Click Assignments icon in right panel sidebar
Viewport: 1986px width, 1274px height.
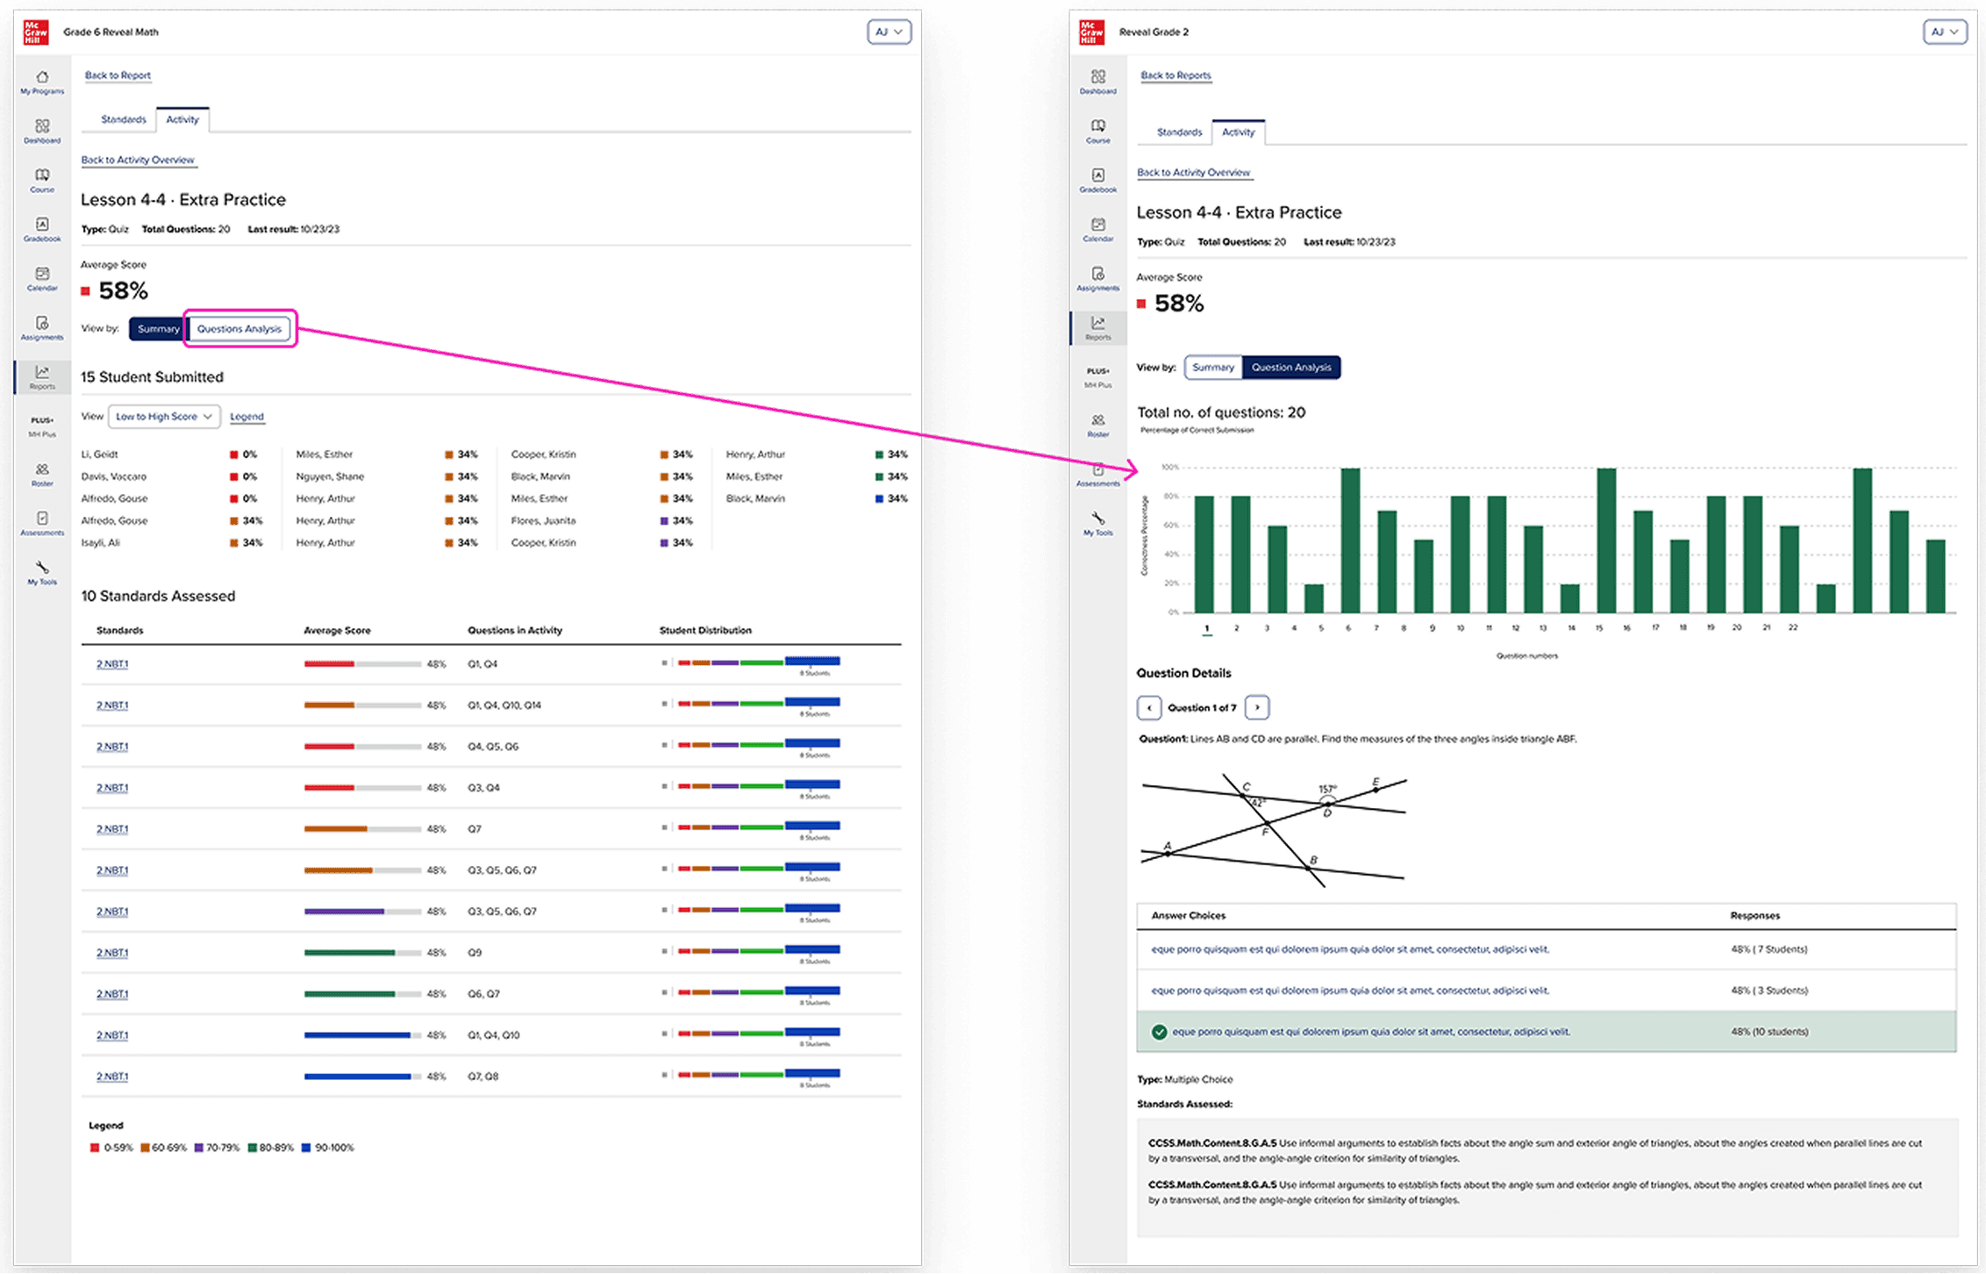click(1097, 278)
